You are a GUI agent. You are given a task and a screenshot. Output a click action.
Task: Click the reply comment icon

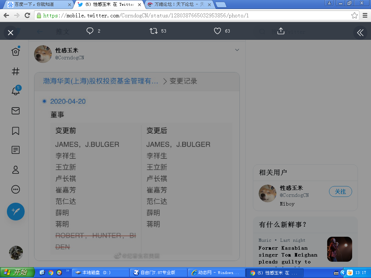click(x=90, y=31)
